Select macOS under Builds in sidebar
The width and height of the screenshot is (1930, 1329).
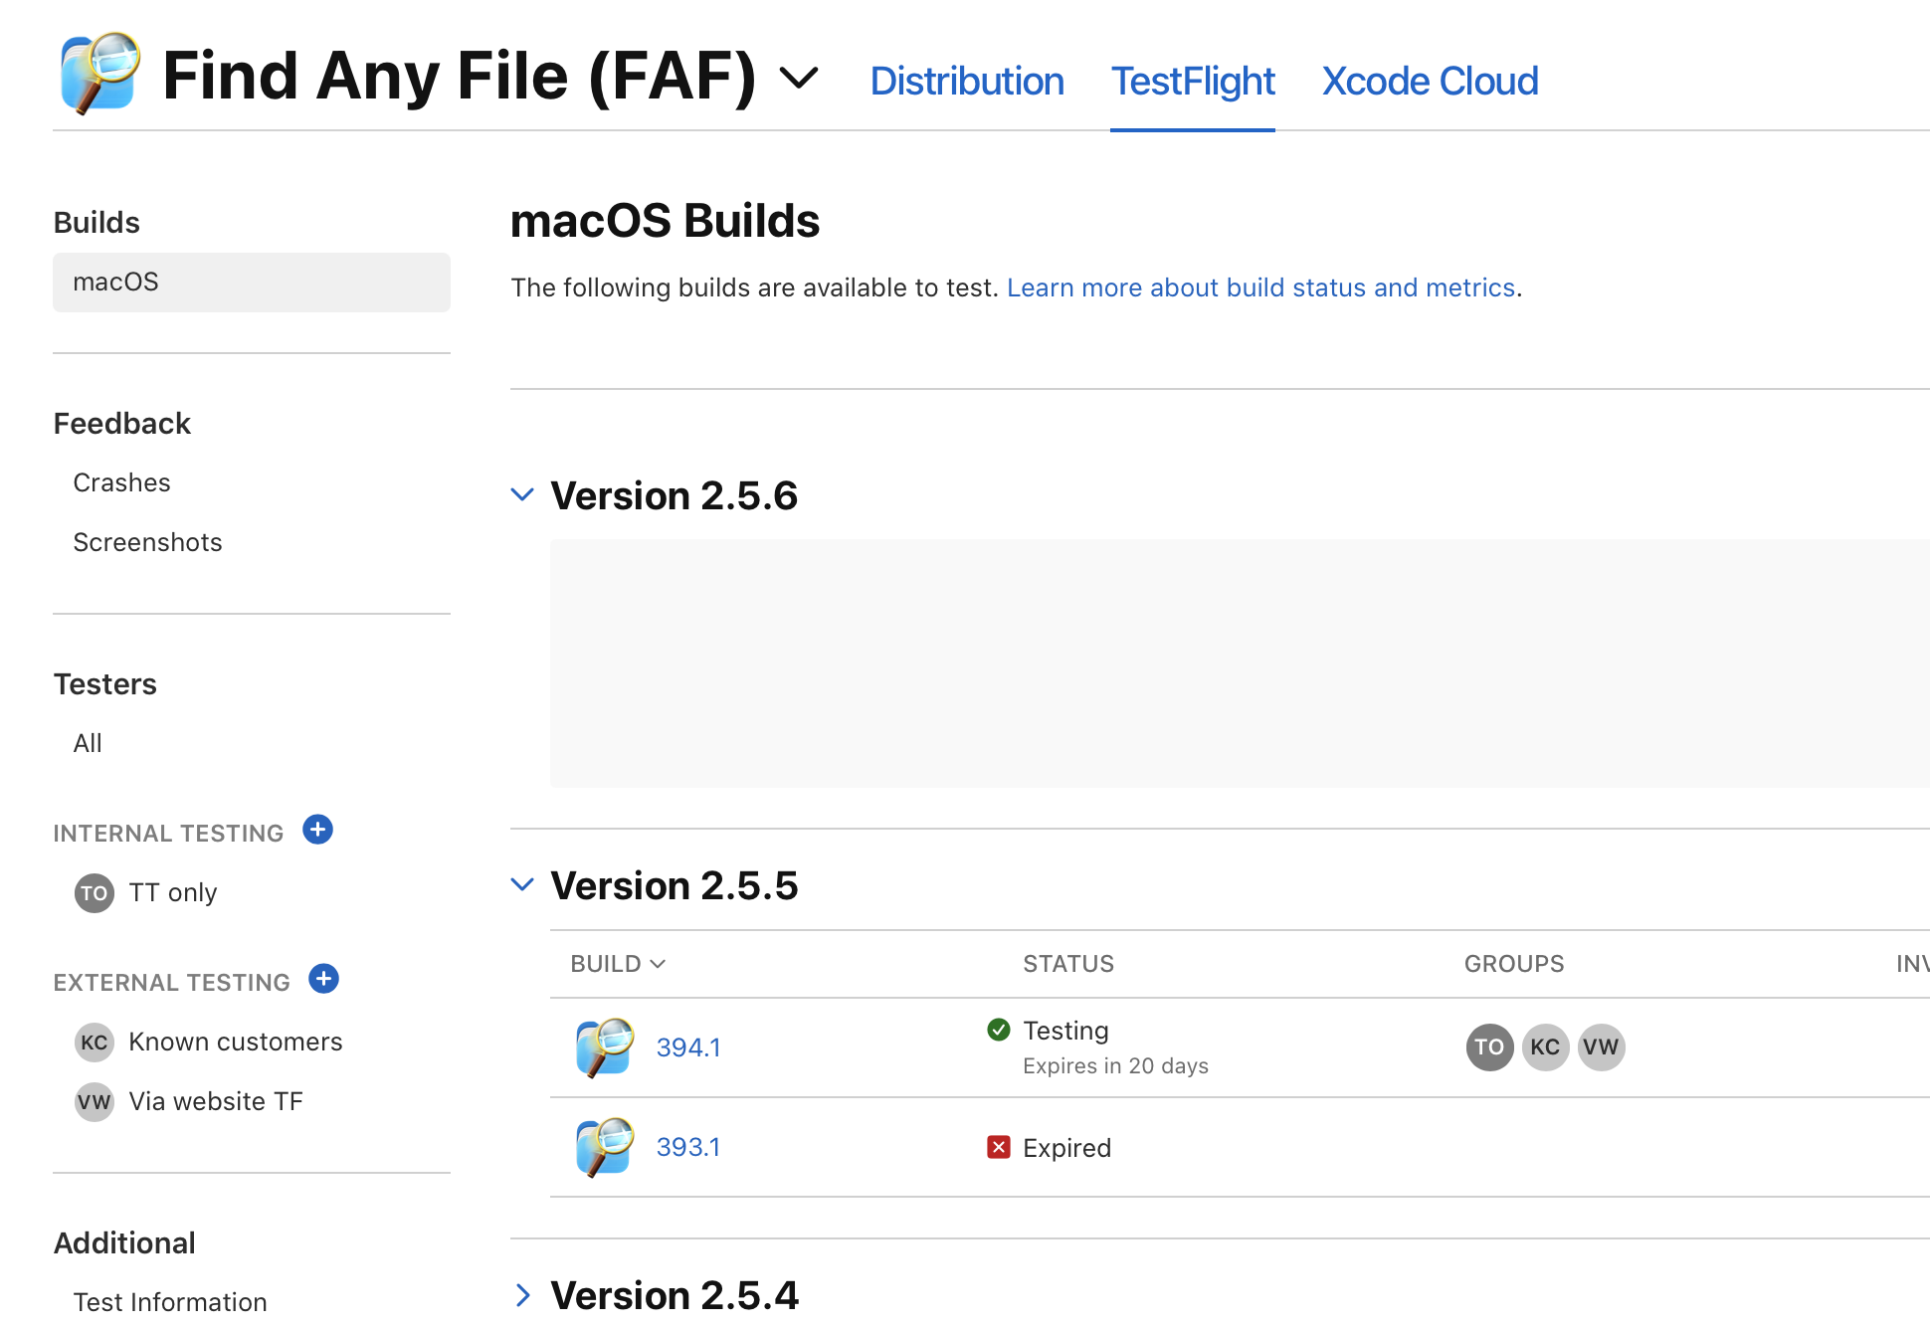pos(252,282)
